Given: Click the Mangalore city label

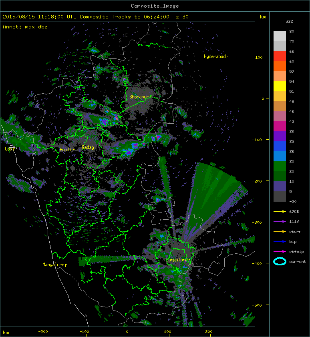Looking at the screenshot, I should point(54,265).
